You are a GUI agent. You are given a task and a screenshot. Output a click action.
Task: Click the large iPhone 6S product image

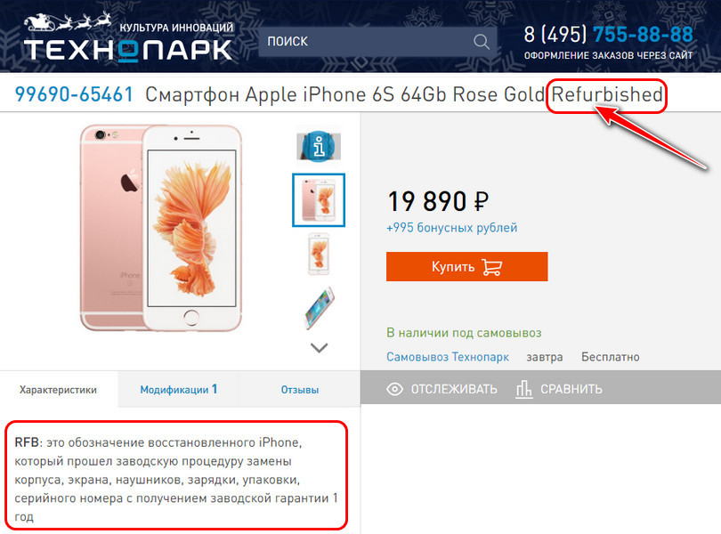pyautogui.click(x=161, y=228)
